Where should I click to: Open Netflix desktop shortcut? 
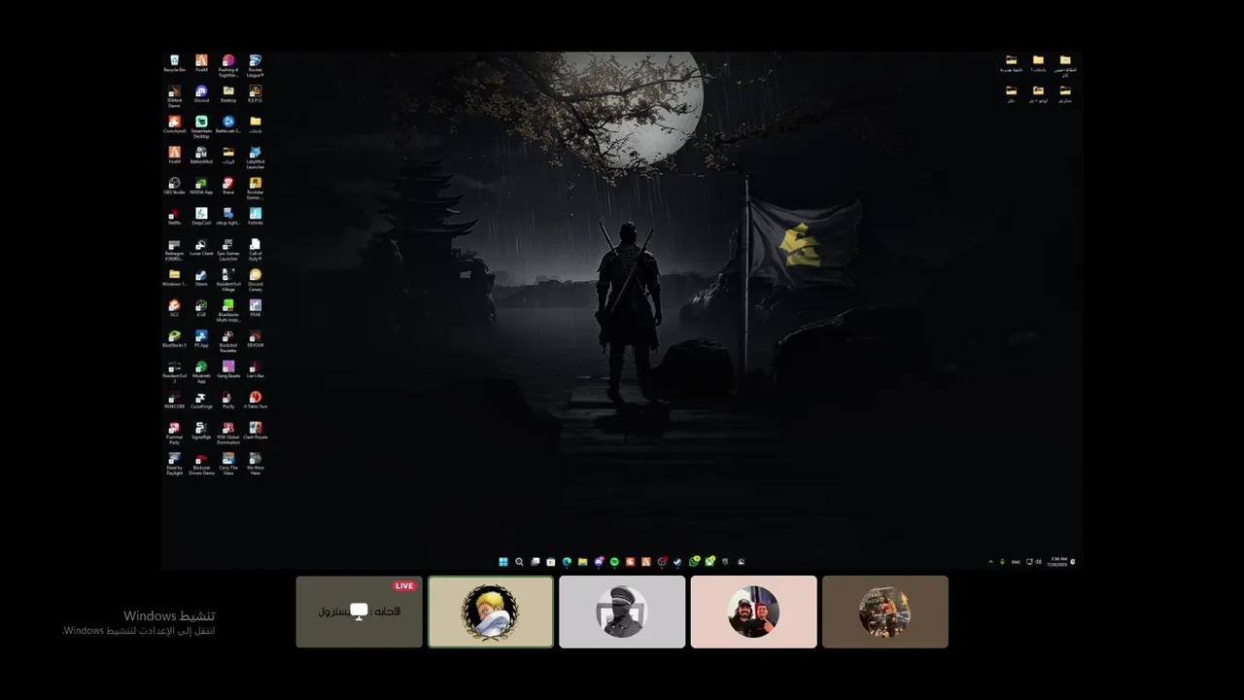click(174, 216)
